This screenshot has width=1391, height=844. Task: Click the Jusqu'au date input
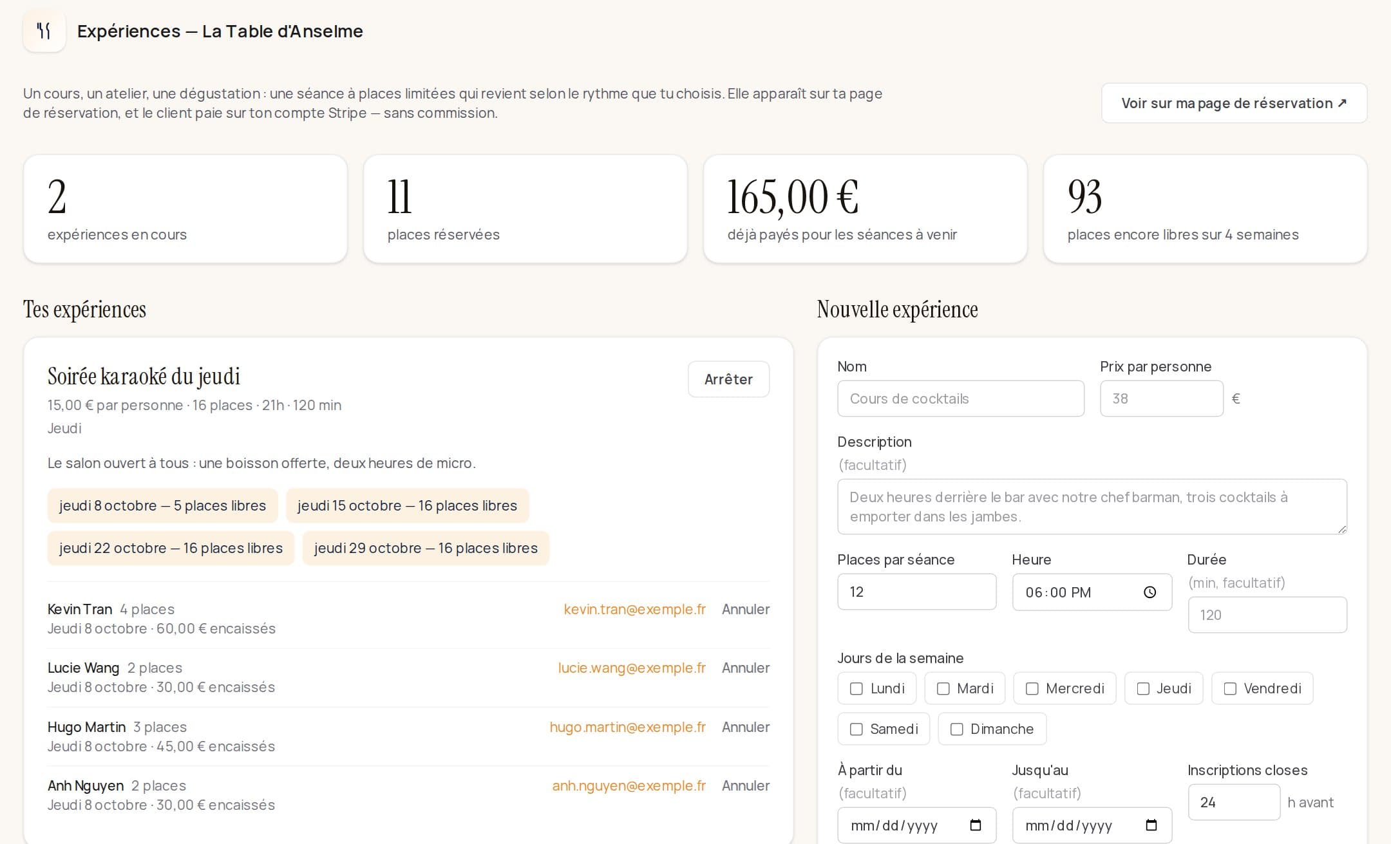(x=1092, y=825)
